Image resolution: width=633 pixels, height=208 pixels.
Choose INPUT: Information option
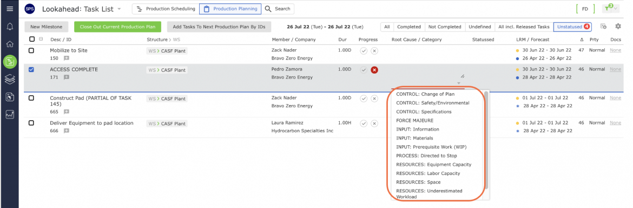(x=418, y=129)
